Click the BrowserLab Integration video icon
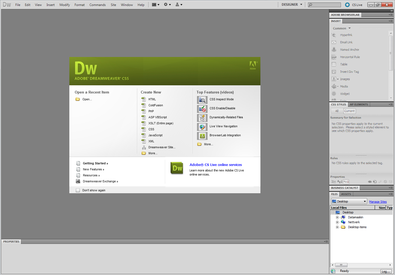Image resolution: width=395 pixels, height=275 pixels. (x=202, y=136)
